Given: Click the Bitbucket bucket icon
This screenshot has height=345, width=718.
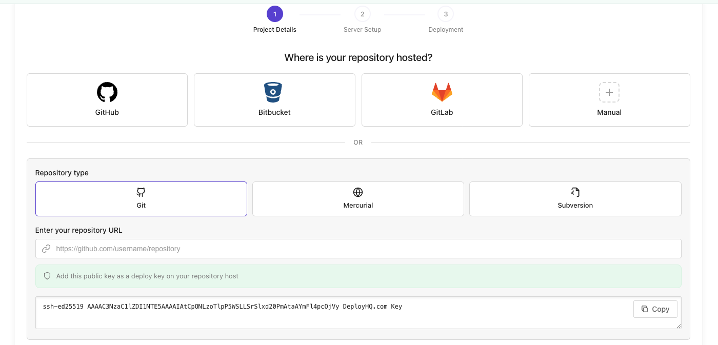Looking at the screenshot, I should point(274,92).
